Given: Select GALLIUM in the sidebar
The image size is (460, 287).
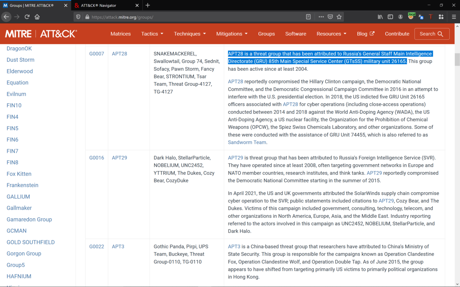Looking at the screenshot, I should [18, 197].
